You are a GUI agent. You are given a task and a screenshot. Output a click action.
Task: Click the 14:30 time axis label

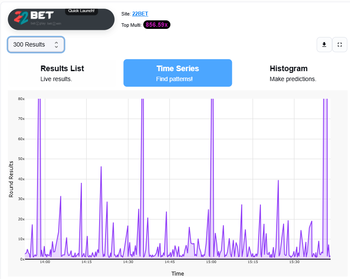point(128,262)
